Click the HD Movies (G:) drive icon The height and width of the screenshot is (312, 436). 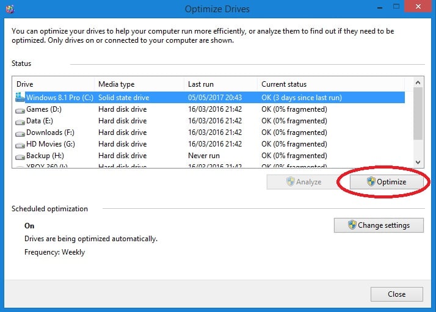tap(20, 144)
